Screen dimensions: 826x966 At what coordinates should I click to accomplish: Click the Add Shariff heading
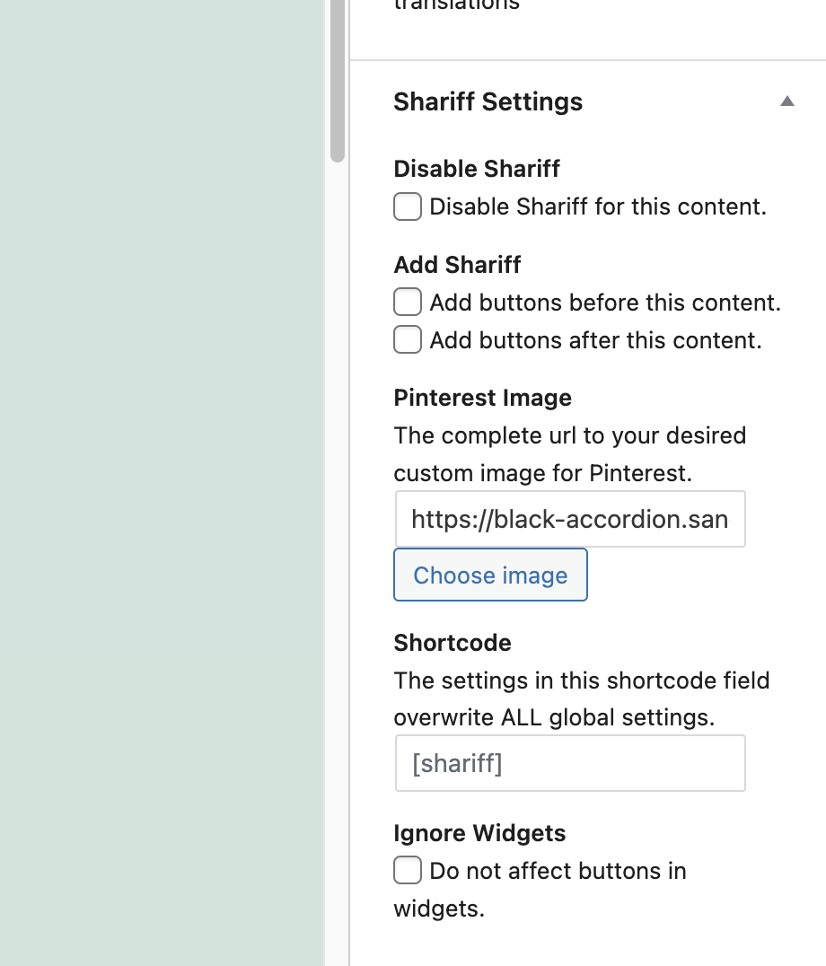click(x=457, y=265)
